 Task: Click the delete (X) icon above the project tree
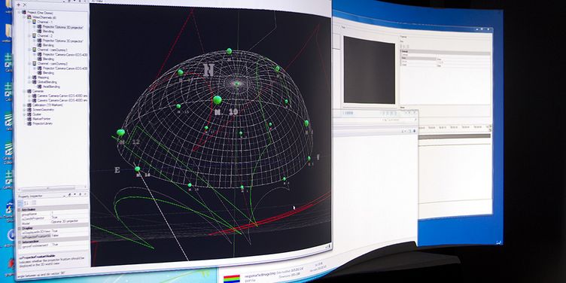24,5
